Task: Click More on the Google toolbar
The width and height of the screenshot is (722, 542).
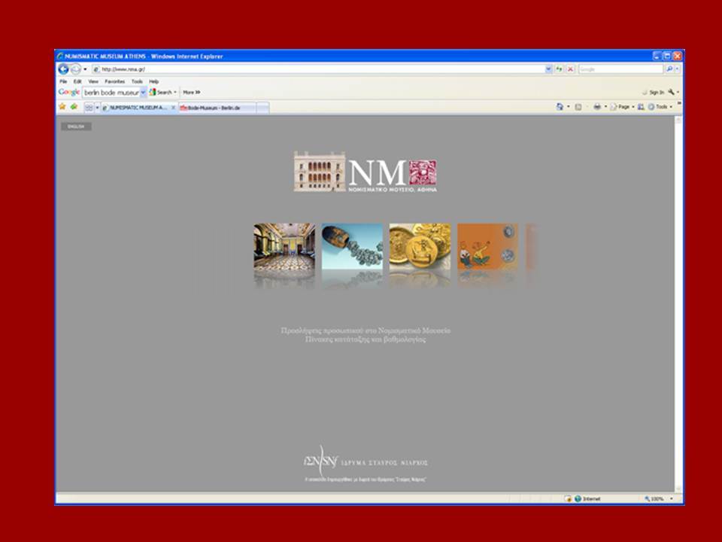Action: (192, 92)
